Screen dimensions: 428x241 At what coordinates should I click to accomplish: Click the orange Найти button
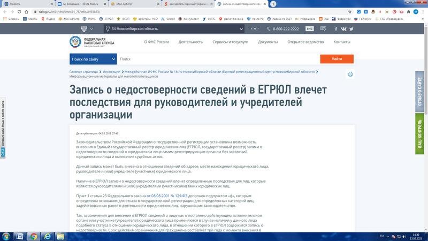coord(337,59)
